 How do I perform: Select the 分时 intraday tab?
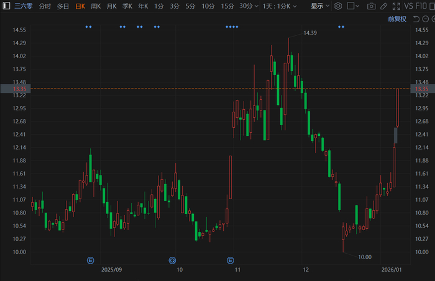tap(45, 6)
